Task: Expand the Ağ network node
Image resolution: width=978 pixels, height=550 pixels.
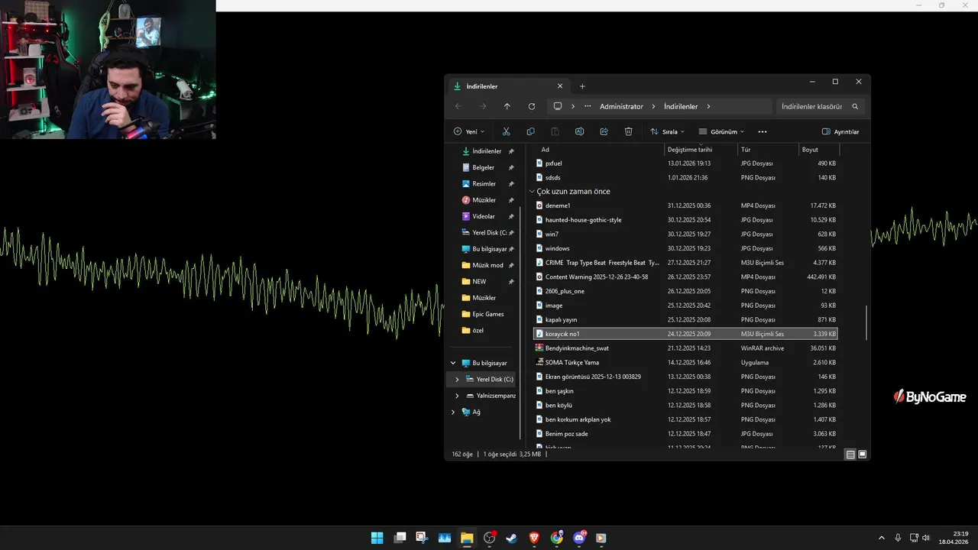Action: (x=453, y=412)
